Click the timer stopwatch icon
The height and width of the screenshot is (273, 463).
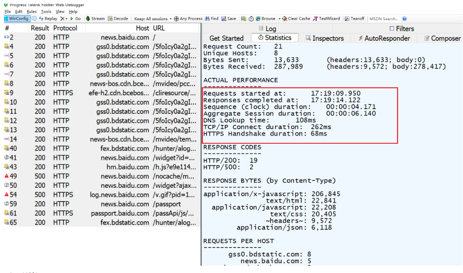click(251, 19)
